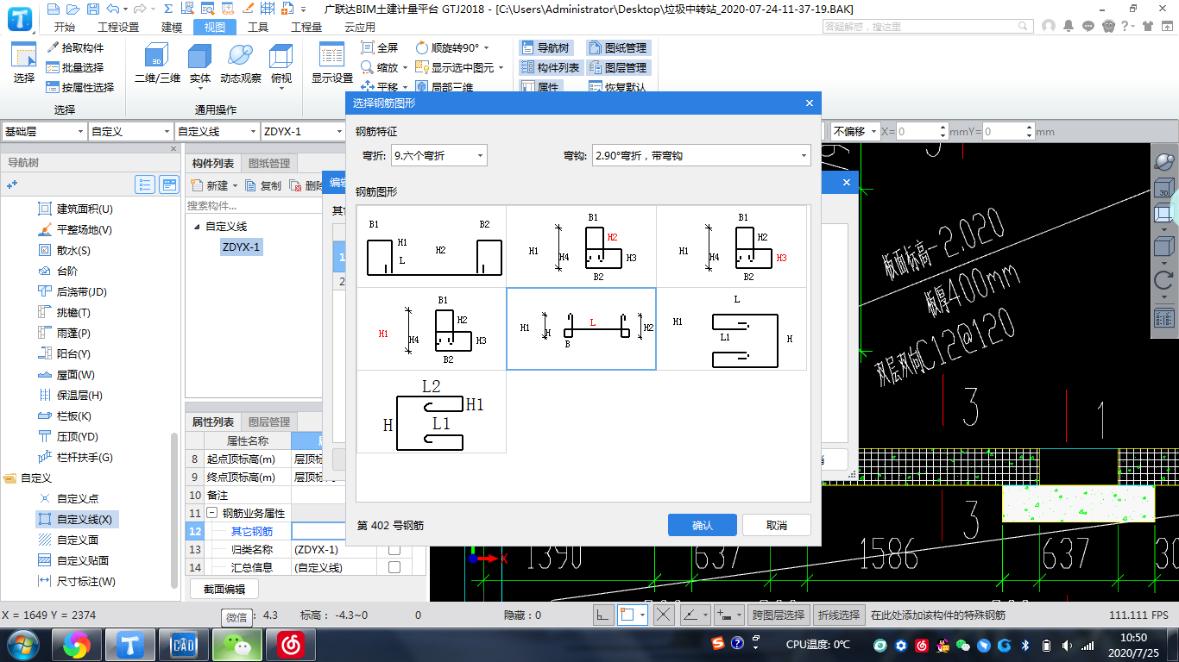1179x662 pixels.
Task: Collapse the 钢筋业务属性 group
Action: (211, 513)
